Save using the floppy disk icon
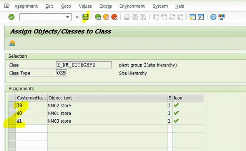 [x=85, y=17]
